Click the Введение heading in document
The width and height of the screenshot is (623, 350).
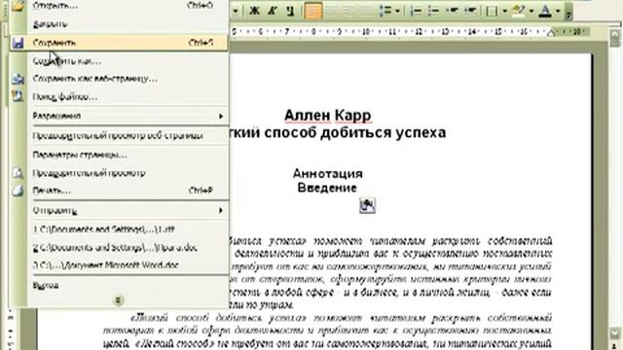(327, 188)
